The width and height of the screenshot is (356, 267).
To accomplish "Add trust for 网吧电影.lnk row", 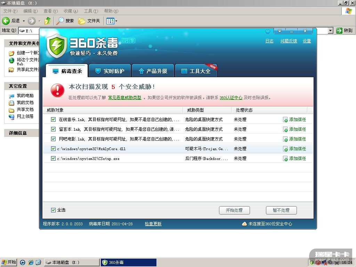I will click(294, 139).
